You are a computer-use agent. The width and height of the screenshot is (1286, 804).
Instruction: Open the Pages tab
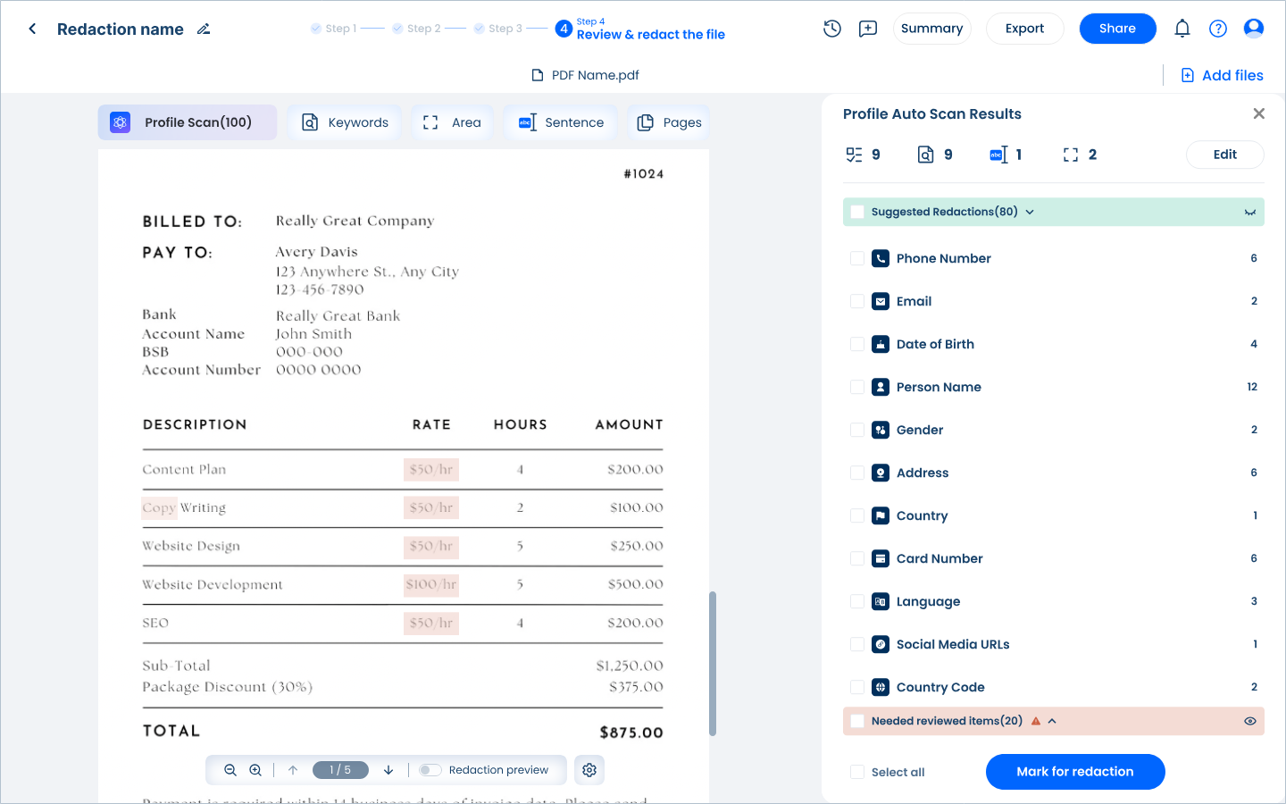tap(668, 121)
